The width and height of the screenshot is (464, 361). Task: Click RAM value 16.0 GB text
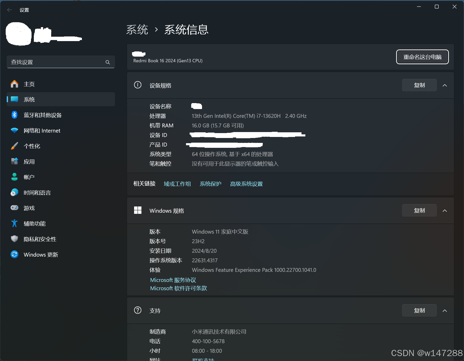(x=218, y=126)
